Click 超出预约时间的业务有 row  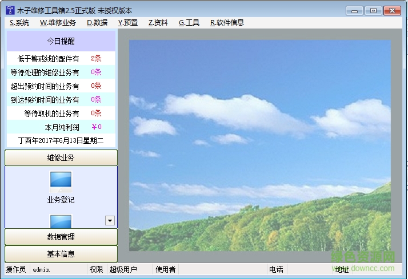pyautogui.click(x=61, y=86)
